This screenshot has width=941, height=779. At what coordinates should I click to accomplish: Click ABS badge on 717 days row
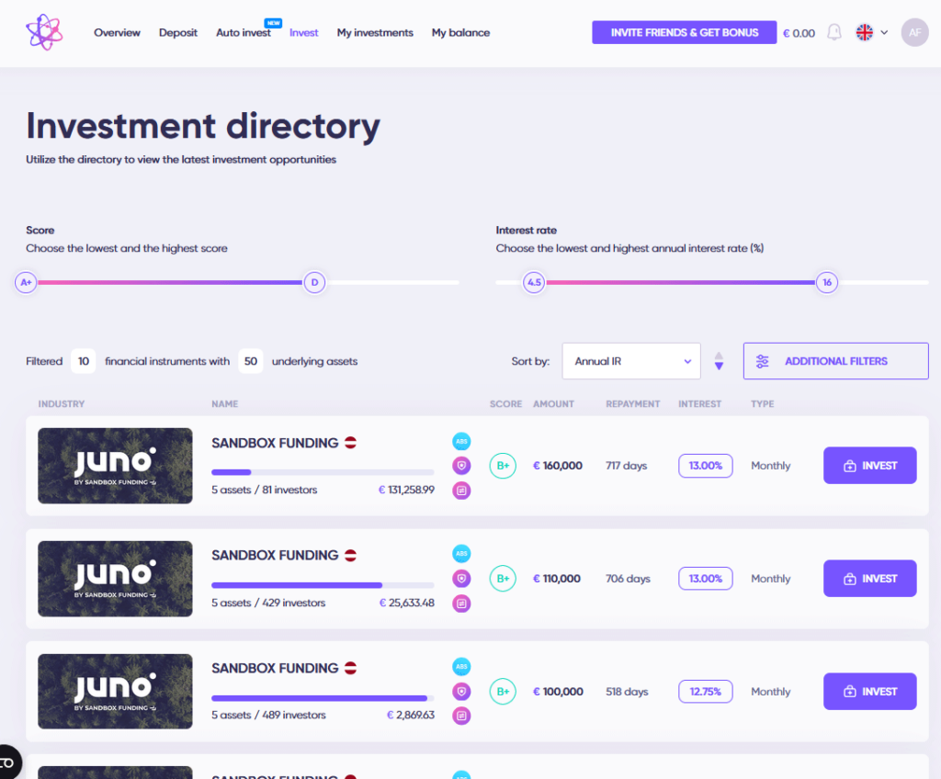pos(461,441)
